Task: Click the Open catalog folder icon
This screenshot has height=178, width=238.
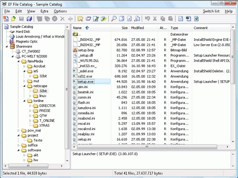Action: click(13, 19)
